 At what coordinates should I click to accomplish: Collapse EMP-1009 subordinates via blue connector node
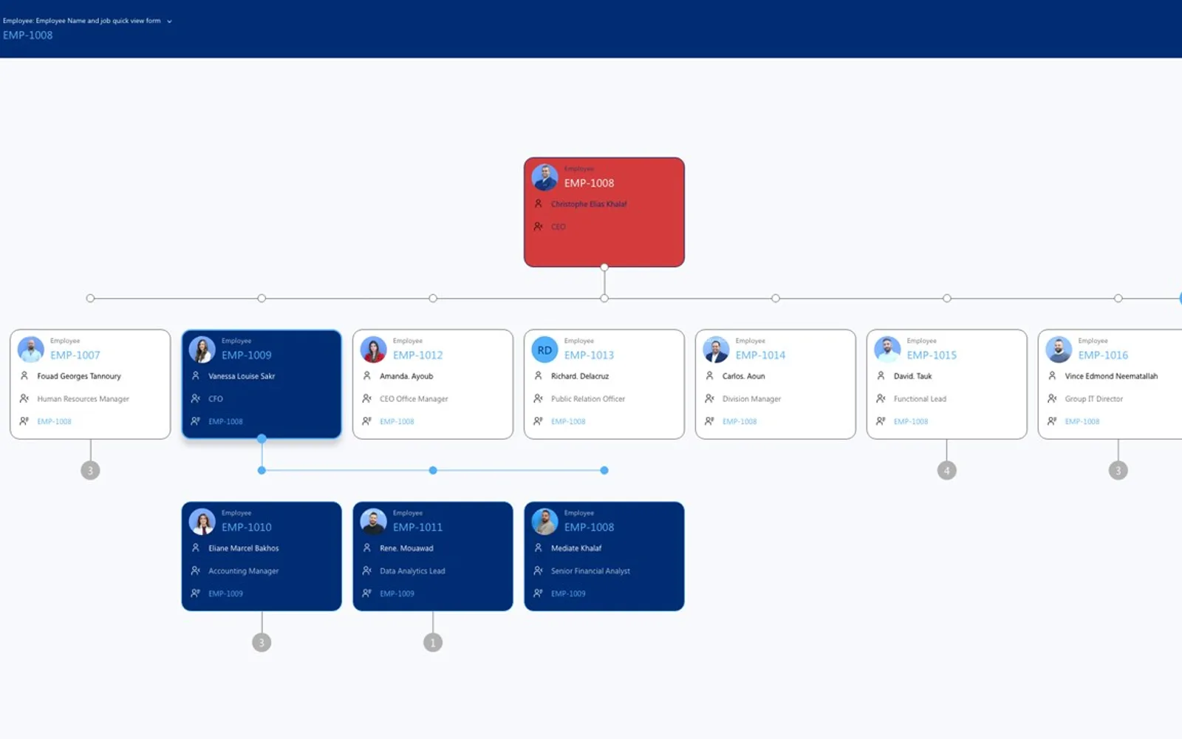262,439
